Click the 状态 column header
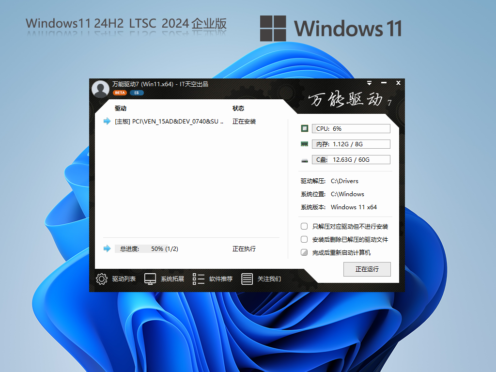Screen dimensions: 496x372 (238, 108)
